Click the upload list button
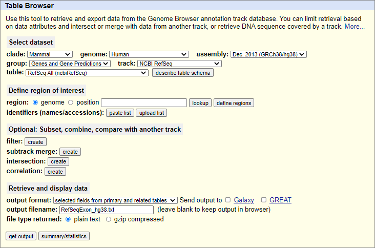Screen dimensions: 375x248 (151, 113)
